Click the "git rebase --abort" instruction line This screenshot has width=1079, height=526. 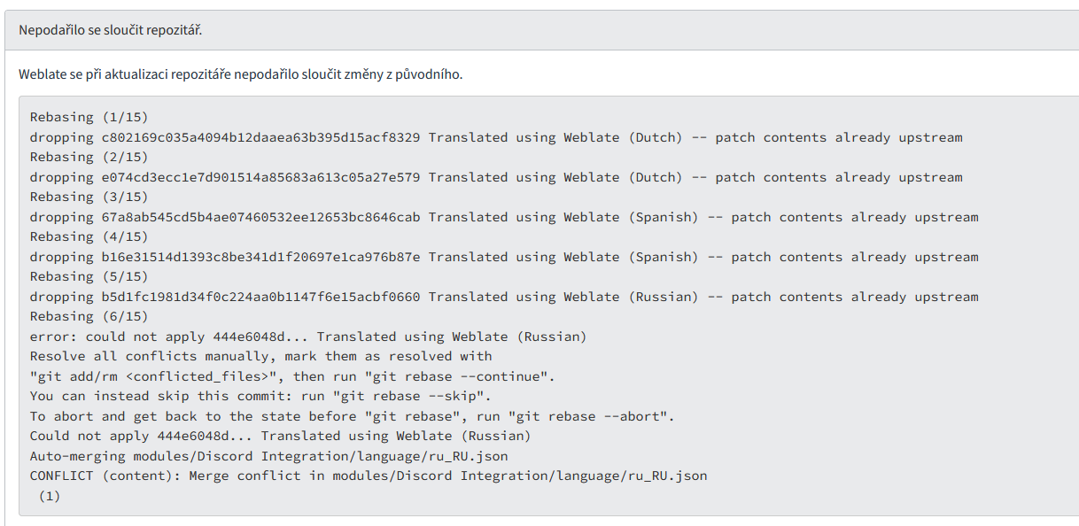353,416
